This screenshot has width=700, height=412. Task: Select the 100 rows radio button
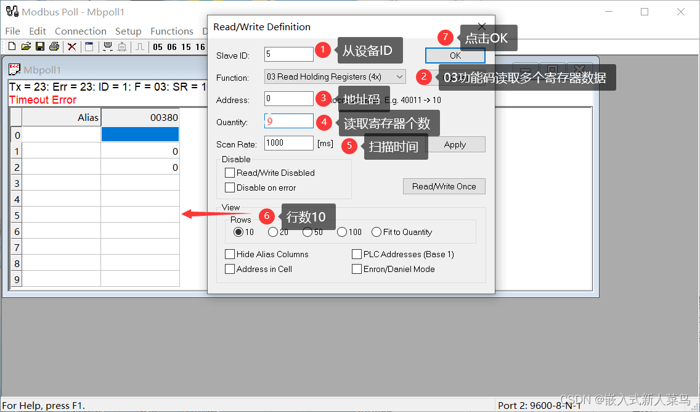tap(342, 232)
